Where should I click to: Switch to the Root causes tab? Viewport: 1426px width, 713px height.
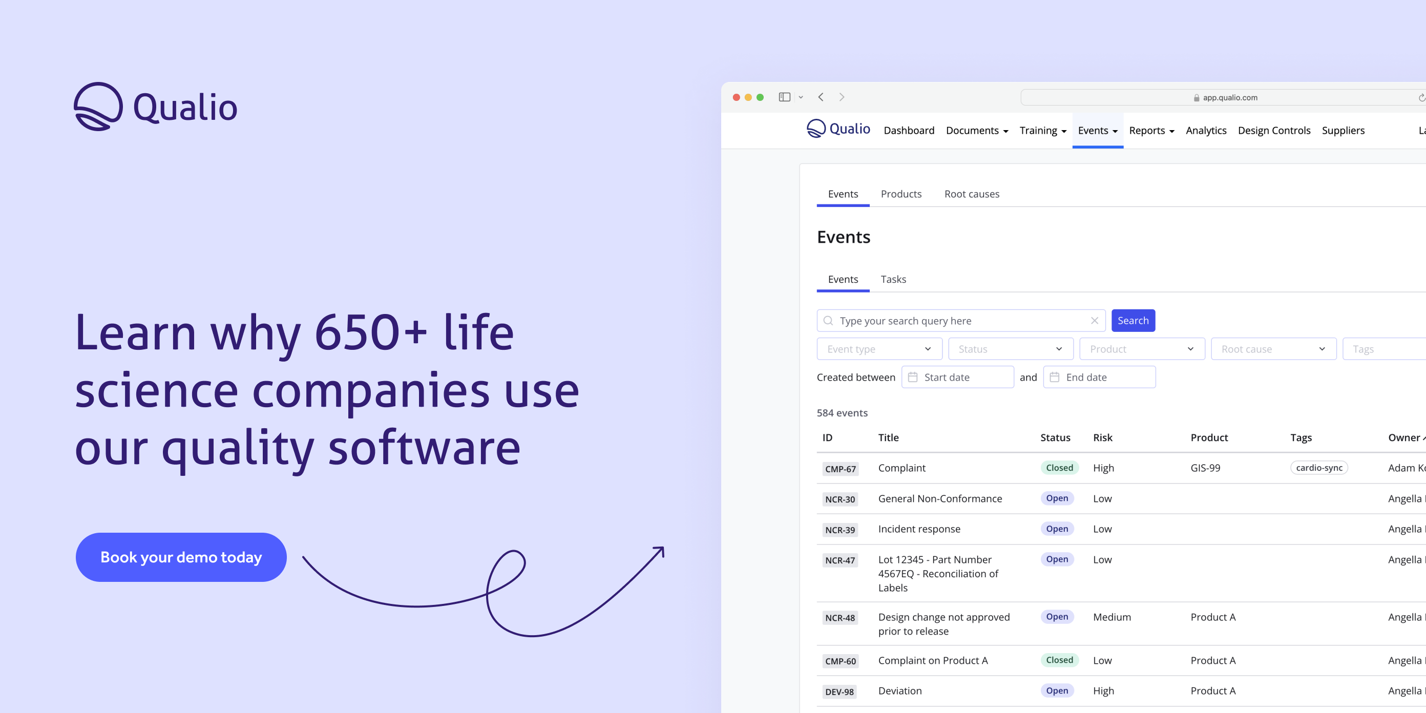(x=972, y=194)
